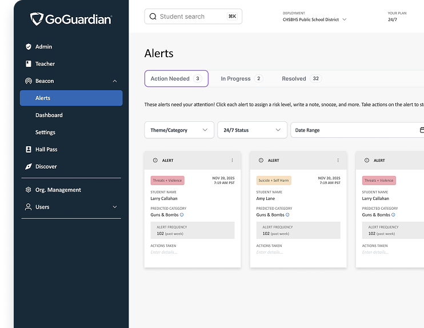Open the 24/7 Status dropdown

click(x=253, y=130)
